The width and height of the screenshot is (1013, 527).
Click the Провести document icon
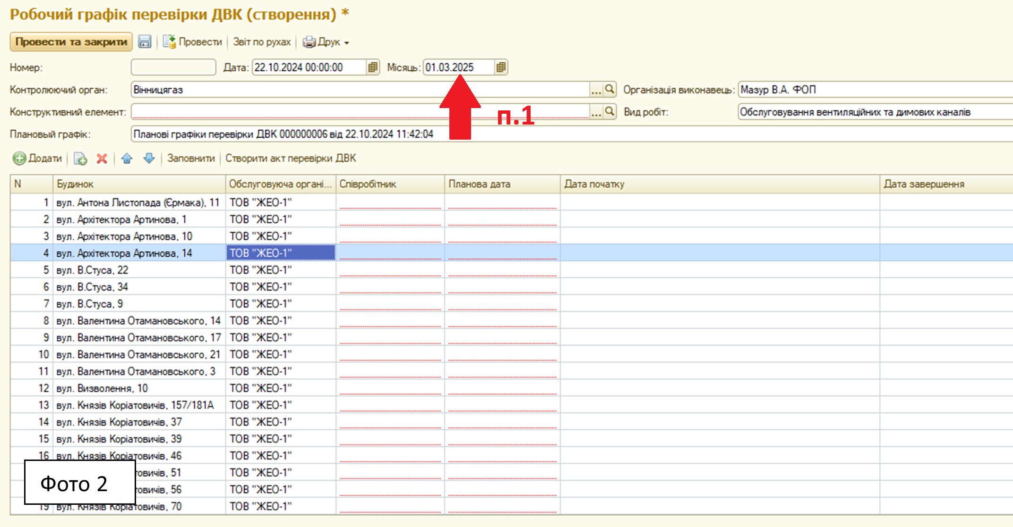(x=169, y=42)
